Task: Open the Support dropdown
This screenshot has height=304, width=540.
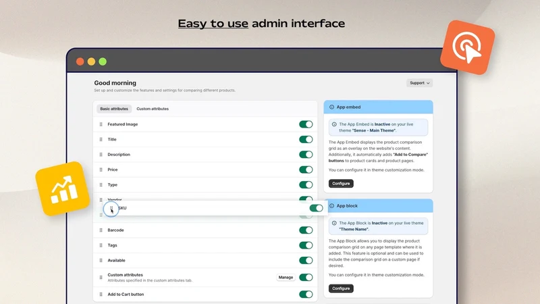Action: 419,82
